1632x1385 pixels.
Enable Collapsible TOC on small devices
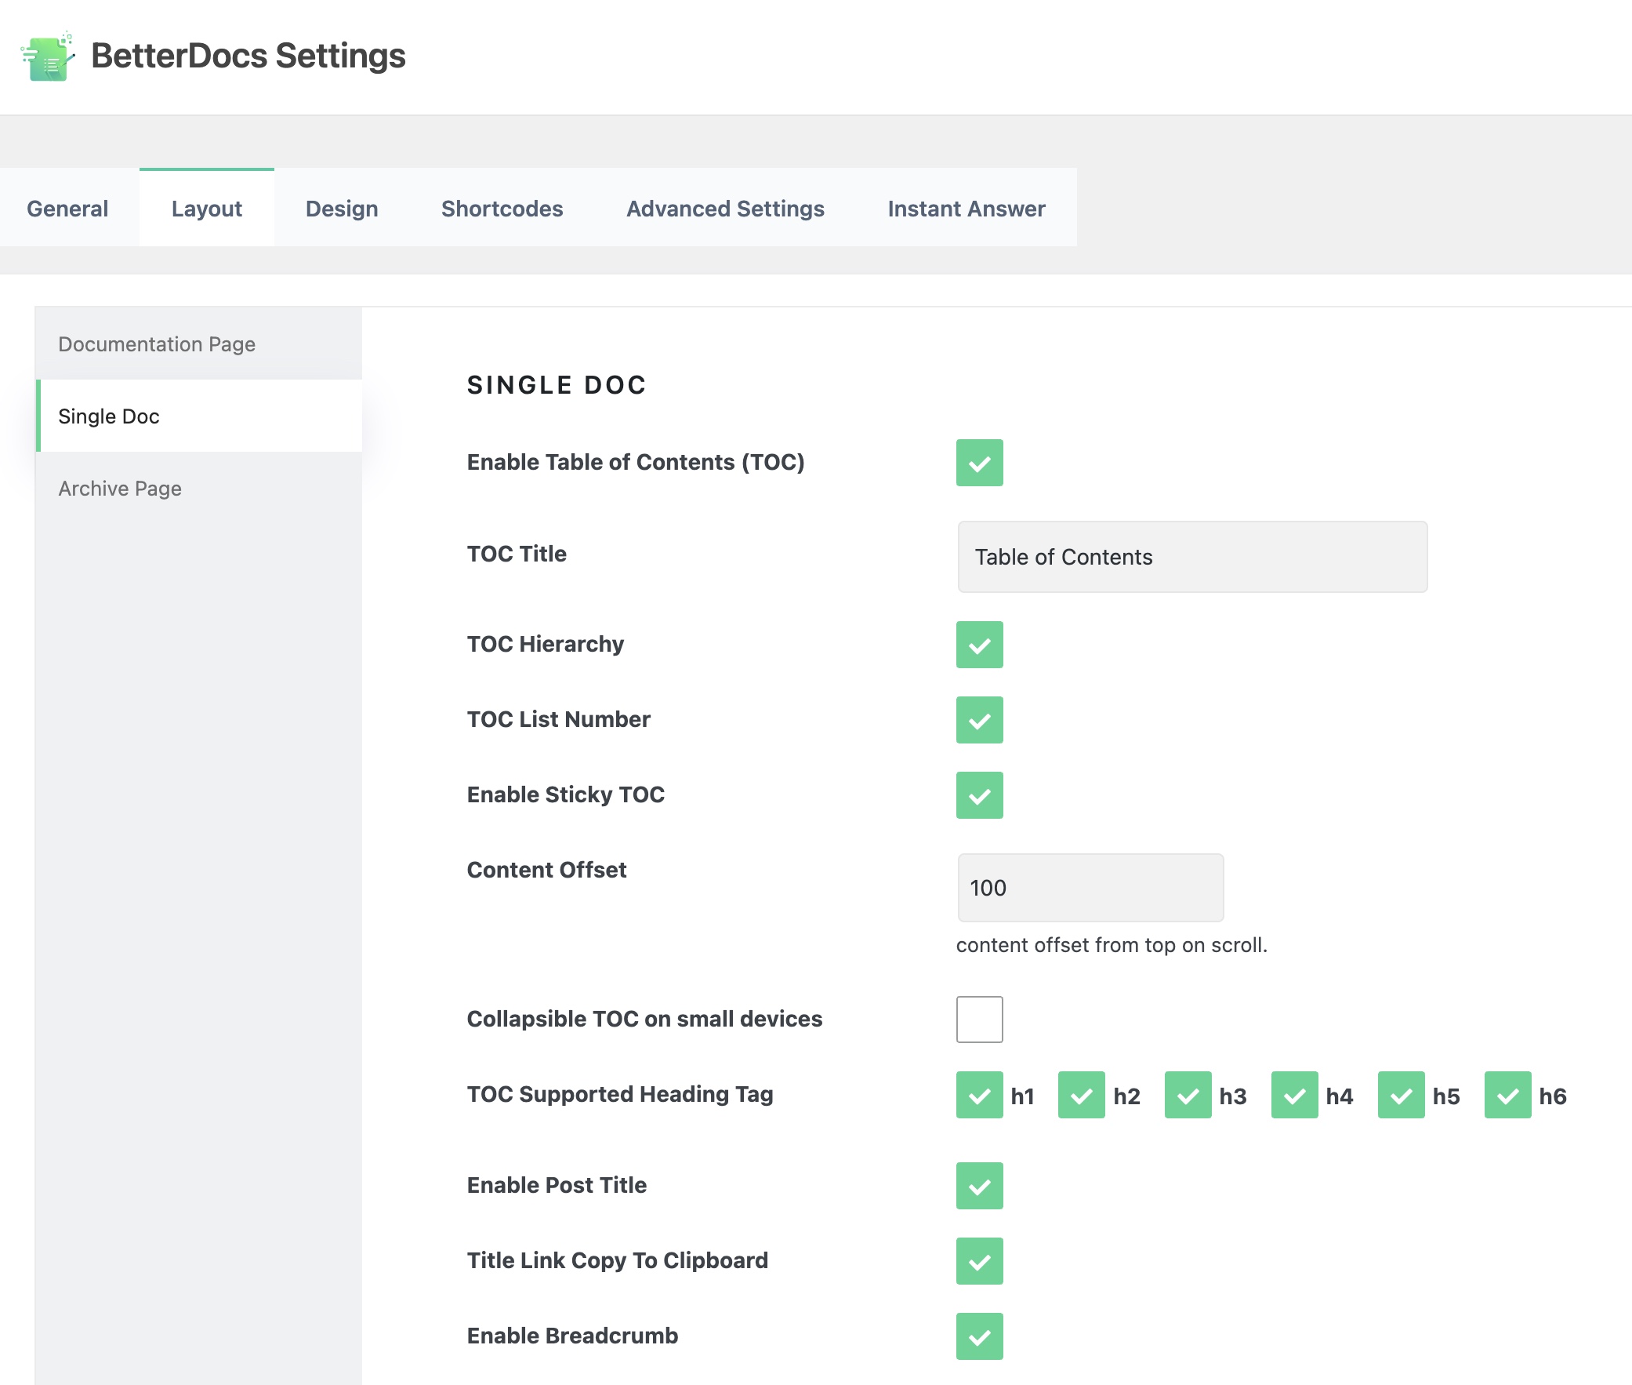[979, 1019]
